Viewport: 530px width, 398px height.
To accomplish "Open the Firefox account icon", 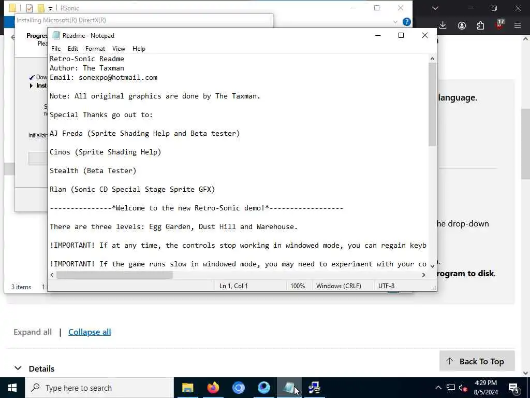I will [x=462, y=25].
